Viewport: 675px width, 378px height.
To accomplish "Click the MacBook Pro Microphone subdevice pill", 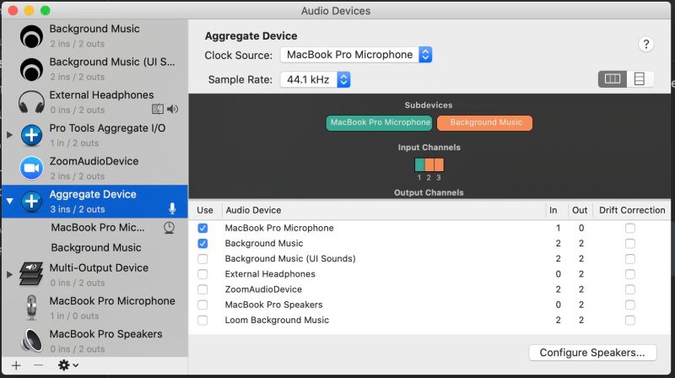I will (379, 122).
